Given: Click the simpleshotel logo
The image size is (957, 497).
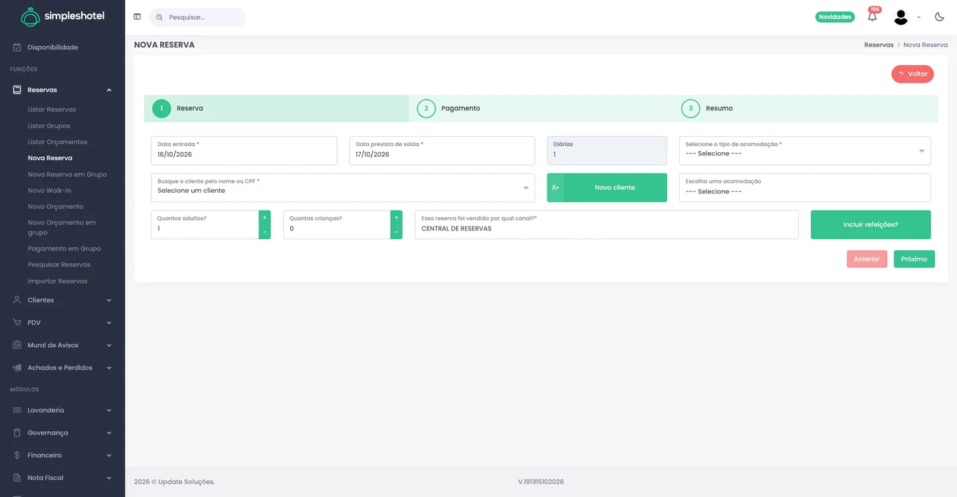Looking at the screenshot, I should (x=62, y=17).
